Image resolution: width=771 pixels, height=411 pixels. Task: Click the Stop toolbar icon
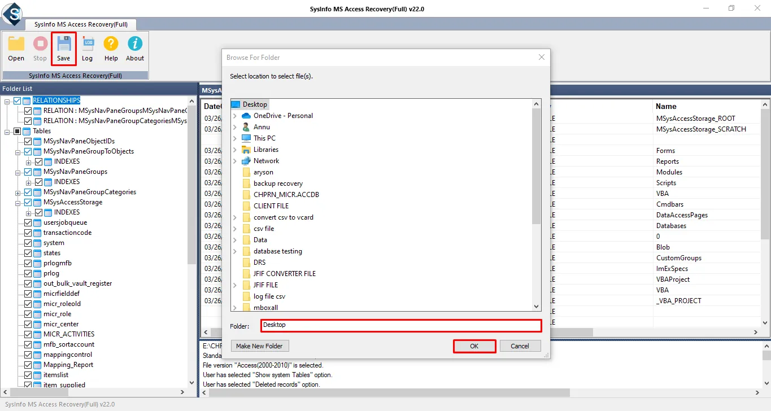pos(40,44)
